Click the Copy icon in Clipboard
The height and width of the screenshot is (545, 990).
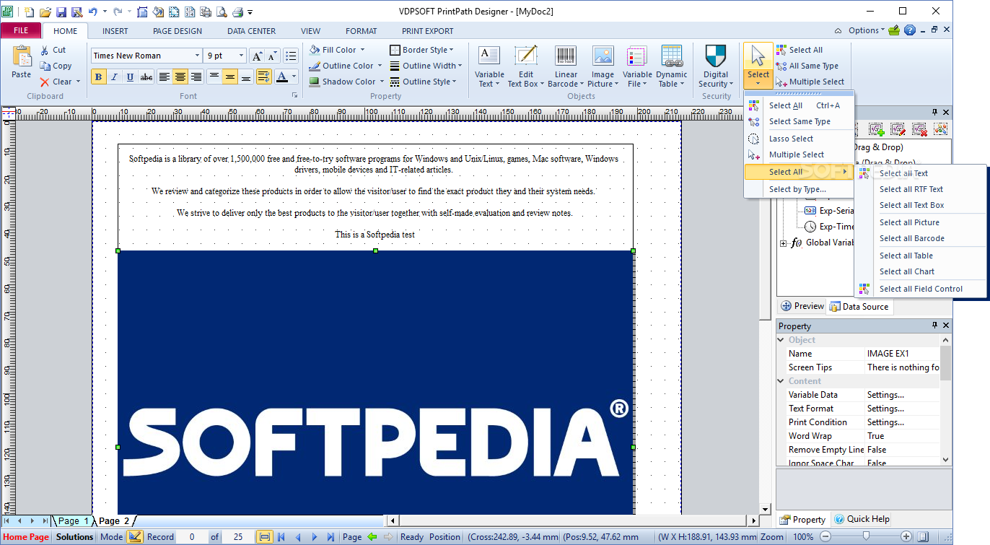click(45, 66)
